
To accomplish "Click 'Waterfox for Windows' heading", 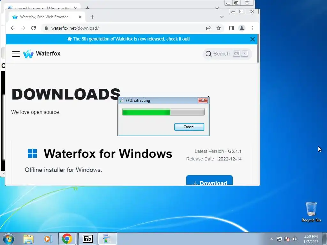I will (108, 154).
